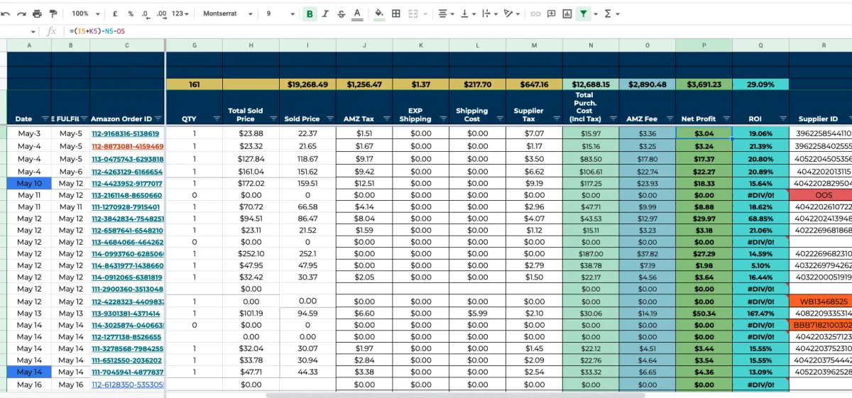Open the font size 9 dropdown
This screenshot has height=398, width=852.
coord(281,13)
